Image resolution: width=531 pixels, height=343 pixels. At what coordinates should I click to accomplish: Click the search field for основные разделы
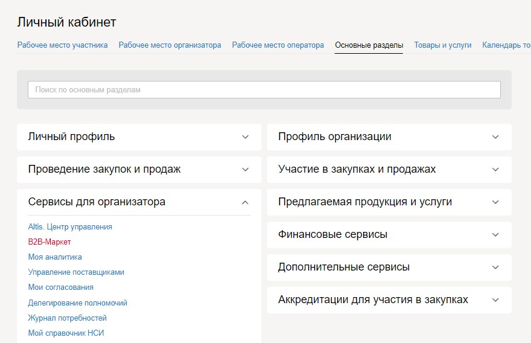264,90
